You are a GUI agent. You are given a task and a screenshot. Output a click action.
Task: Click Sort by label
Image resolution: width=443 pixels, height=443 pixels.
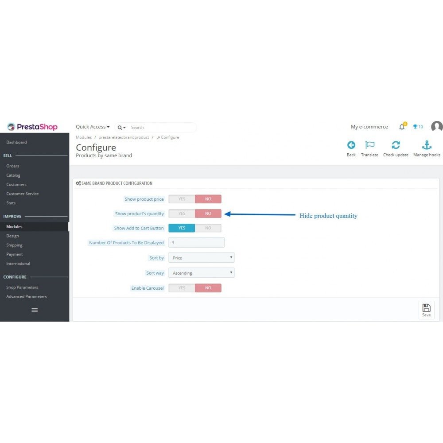coord(156,258)
